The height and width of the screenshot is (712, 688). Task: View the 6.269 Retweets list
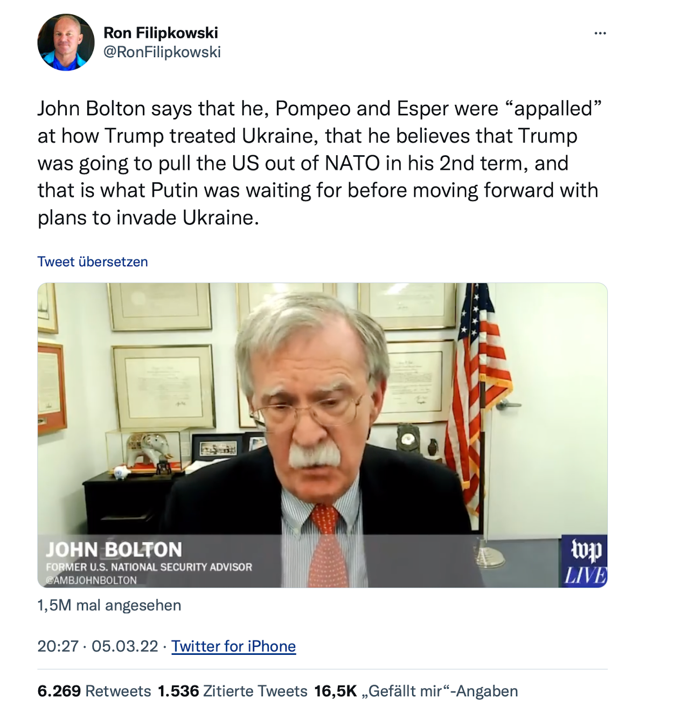click(94, 691)
